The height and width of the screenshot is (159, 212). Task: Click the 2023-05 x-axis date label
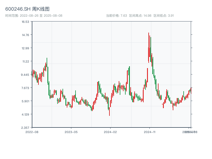coord(71,132)
